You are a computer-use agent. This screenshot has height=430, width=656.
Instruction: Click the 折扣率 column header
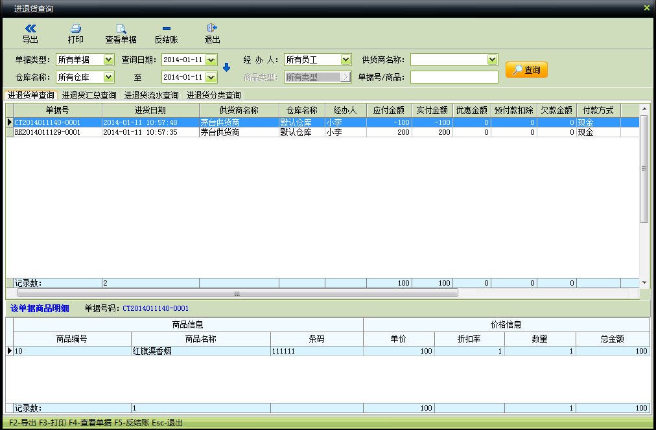tap(469, 339)
